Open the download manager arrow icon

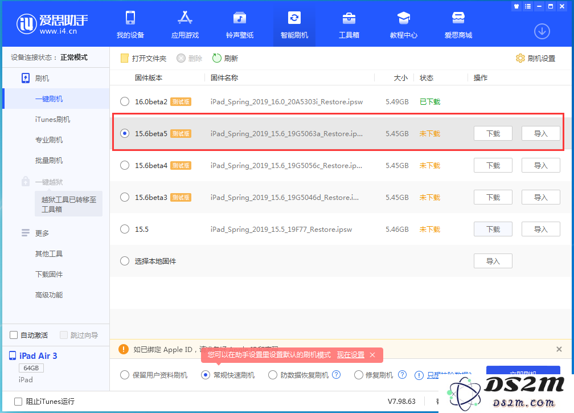tap(542, 31)
